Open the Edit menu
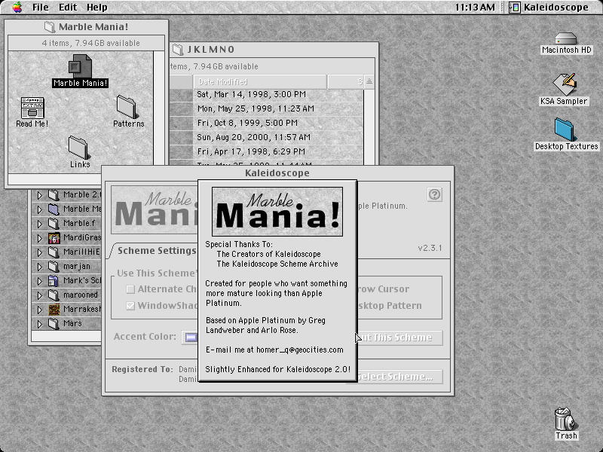603x452 pixels. [x=68, y=8]
